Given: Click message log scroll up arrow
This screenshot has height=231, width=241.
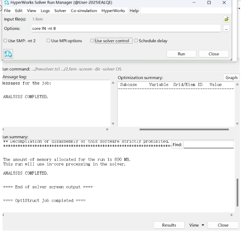Looking at the screenshot, I should [x=113, y=83].
